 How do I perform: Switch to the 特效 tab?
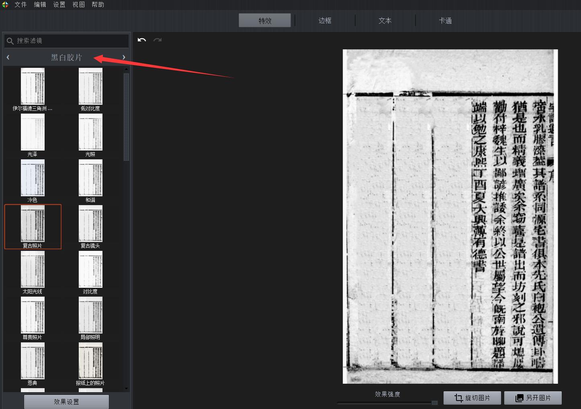coord(265,20)
